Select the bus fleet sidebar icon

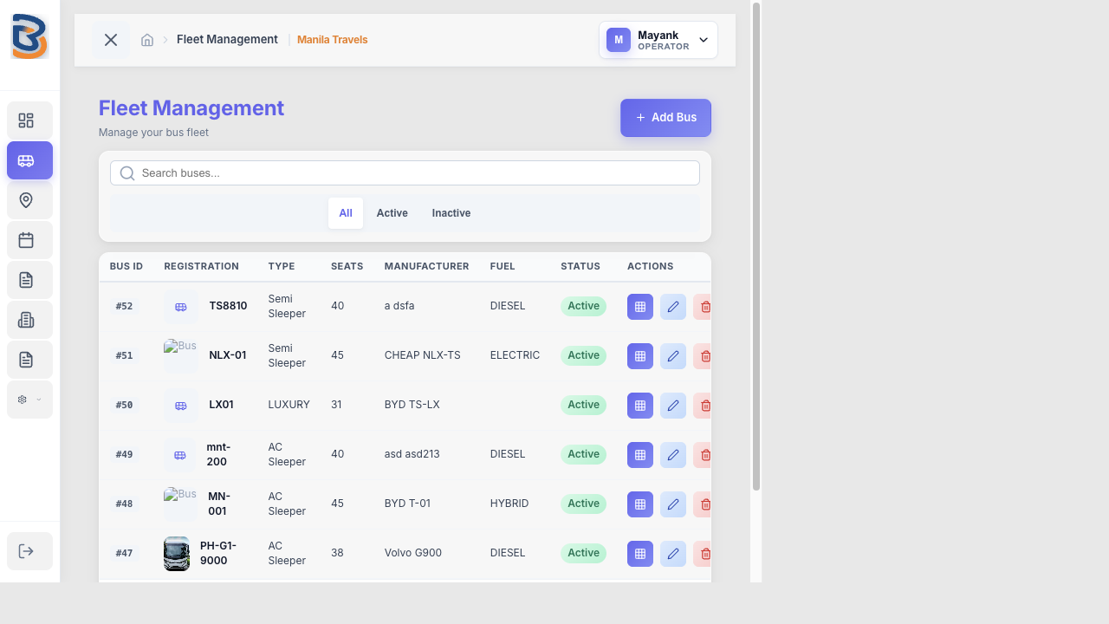point(29,160)
